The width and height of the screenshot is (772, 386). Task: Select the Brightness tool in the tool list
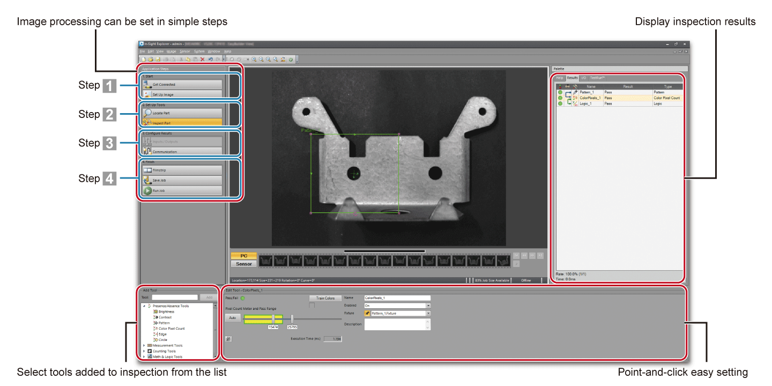point(166,311)
